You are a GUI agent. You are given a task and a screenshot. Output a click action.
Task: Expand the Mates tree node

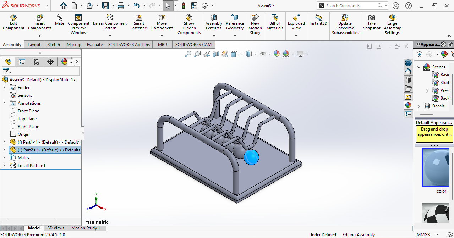(x=4, y=157)
